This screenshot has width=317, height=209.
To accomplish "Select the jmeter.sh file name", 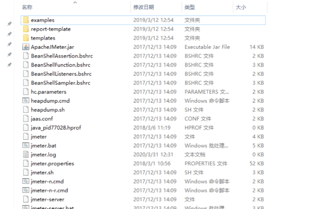I will pyautogui.click(x=42, y=172).
